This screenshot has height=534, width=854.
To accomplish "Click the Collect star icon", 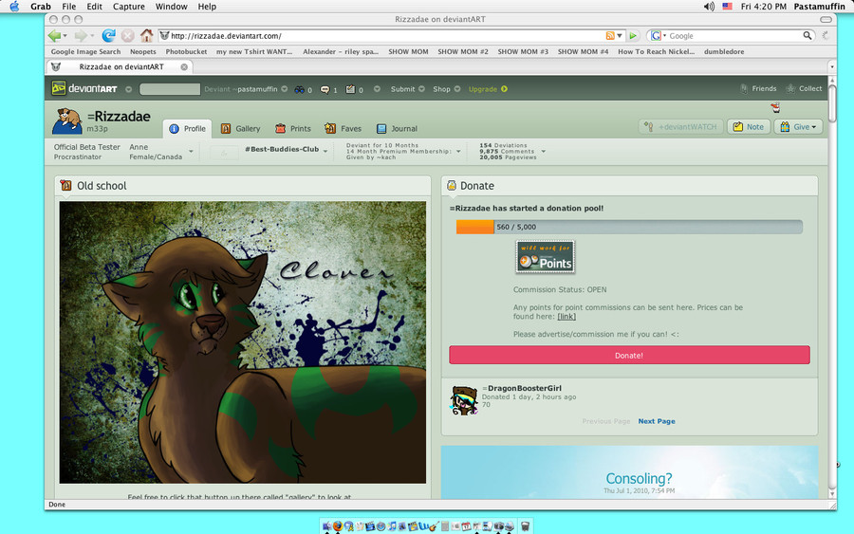I will click(790, 89).
